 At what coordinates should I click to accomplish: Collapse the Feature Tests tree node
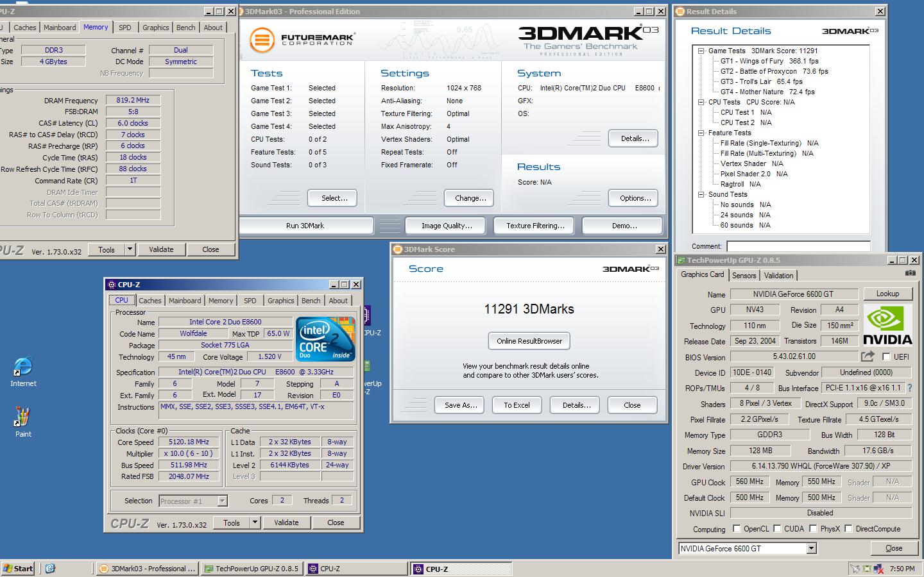pos(701,133)
